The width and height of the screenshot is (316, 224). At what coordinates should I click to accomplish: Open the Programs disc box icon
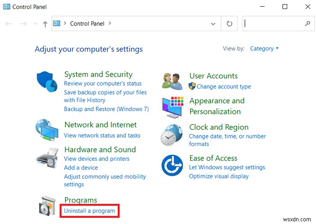pyautogui.click(x=48, y=206)
